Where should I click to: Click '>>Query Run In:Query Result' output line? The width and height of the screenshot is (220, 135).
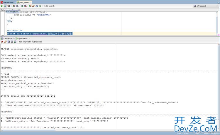pyautogui.click(x=20, y=58)
